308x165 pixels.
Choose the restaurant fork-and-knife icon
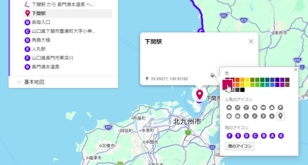[238, 108]
